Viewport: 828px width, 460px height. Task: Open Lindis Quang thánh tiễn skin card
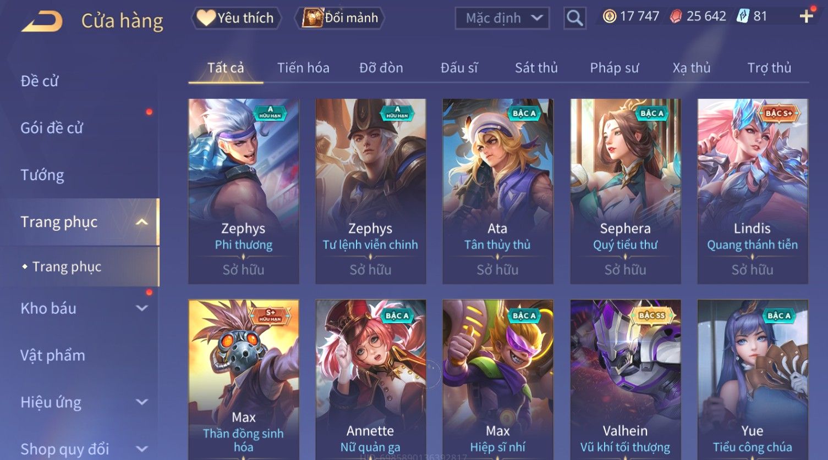(752, 191)
